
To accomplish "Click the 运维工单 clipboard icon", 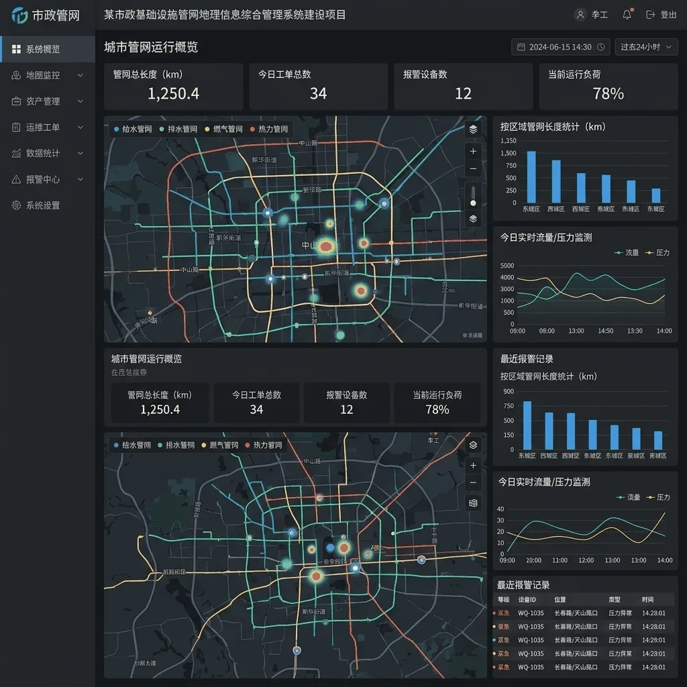I will 16,127.
